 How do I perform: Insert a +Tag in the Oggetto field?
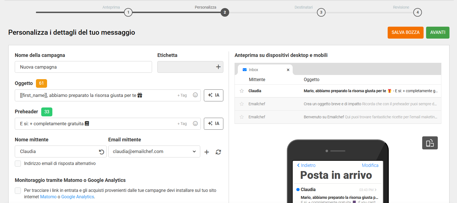[x=182, y=95]
